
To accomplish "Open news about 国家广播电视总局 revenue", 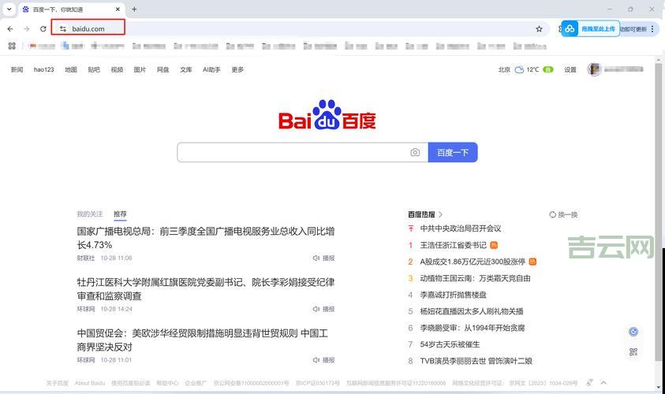I will click(206, 238).
